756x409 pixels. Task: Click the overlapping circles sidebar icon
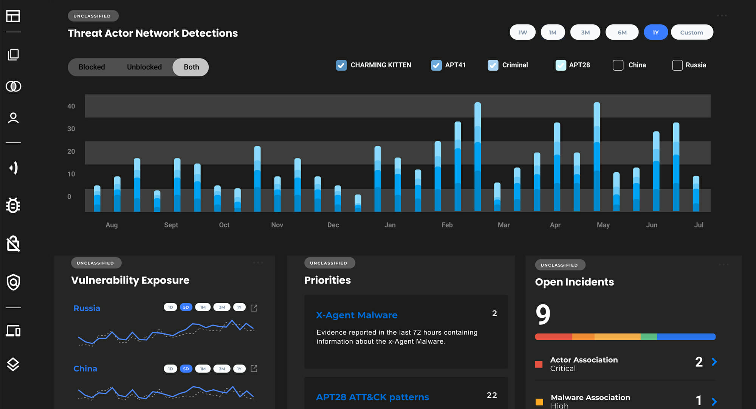tap(13, 86)
